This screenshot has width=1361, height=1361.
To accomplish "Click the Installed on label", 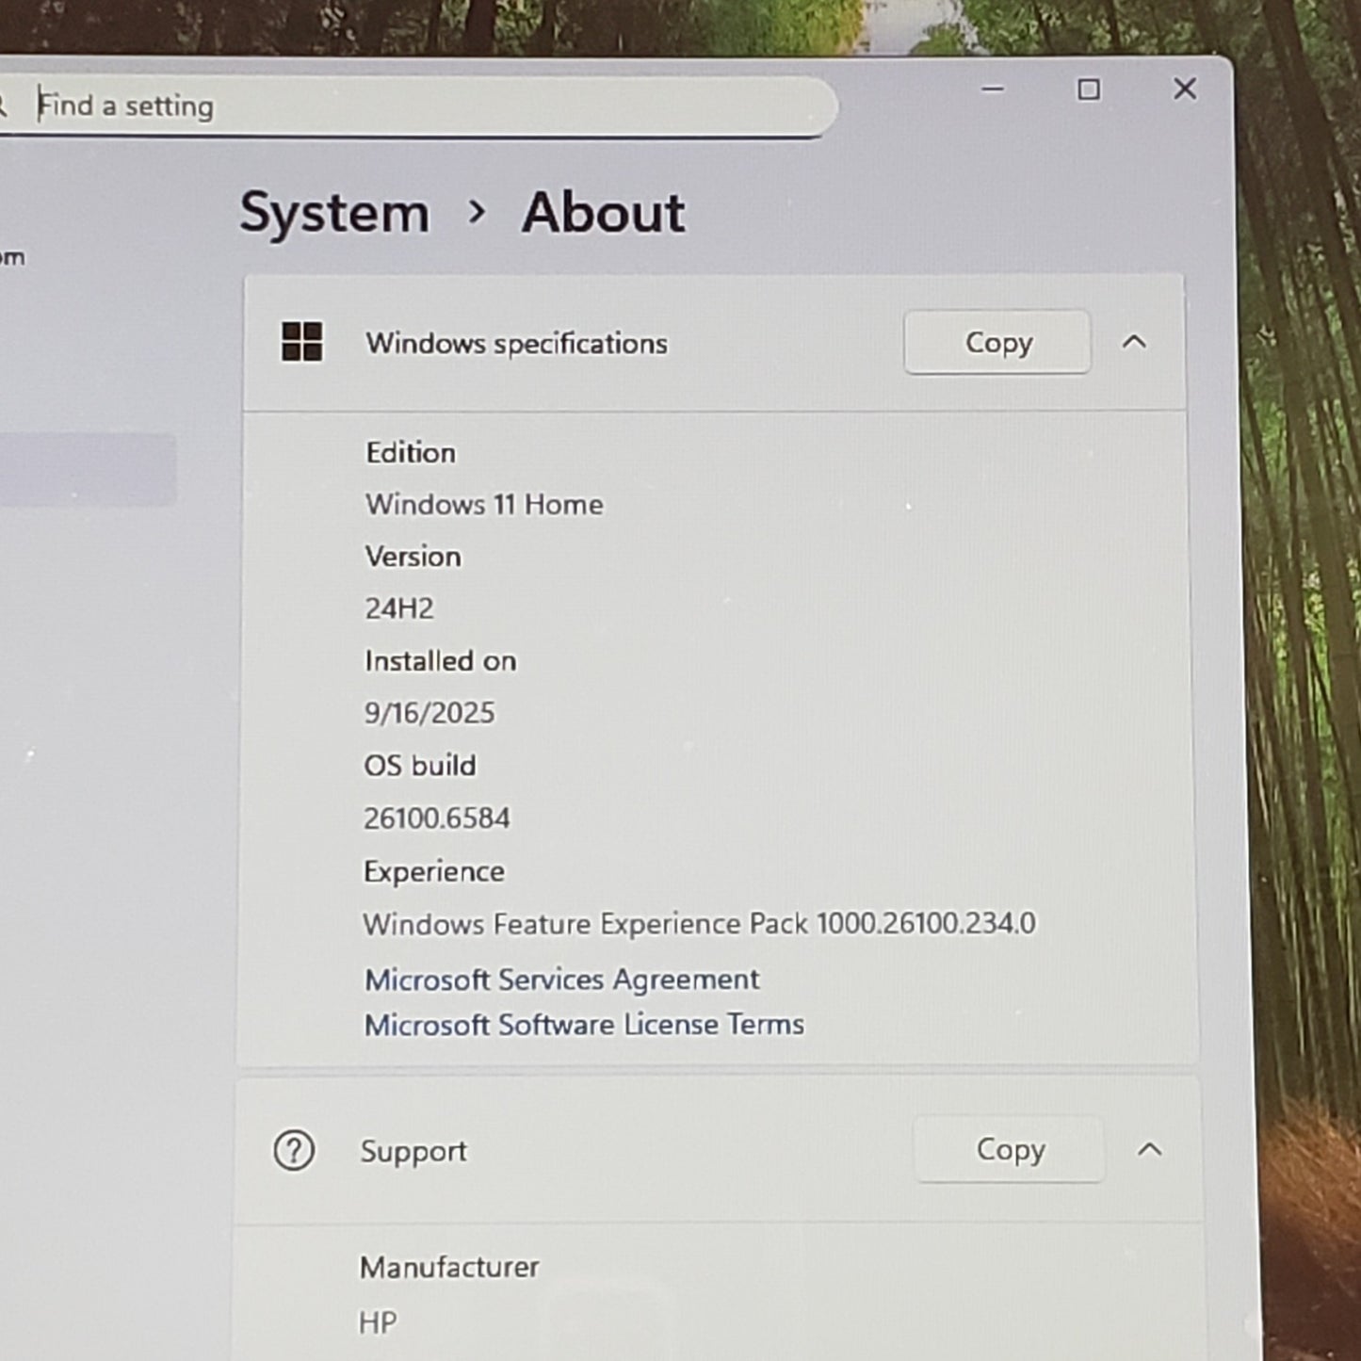I will click(x=441, y=661).
